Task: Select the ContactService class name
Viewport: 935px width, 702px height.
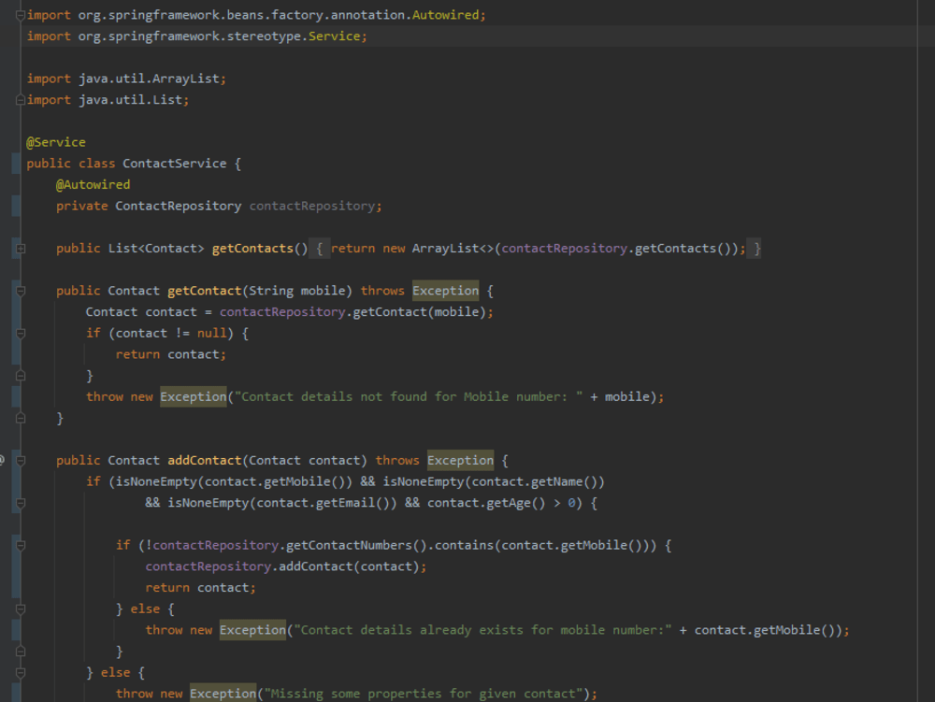Action: coord(173,163)
